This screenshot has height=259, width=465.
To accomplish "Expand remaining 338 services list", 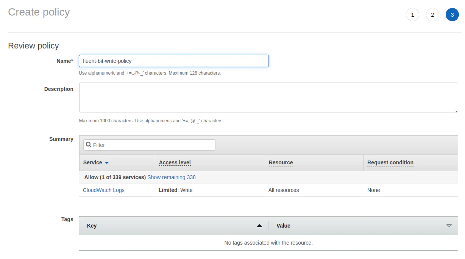I will pyautogui.click(x=171, y=177).
